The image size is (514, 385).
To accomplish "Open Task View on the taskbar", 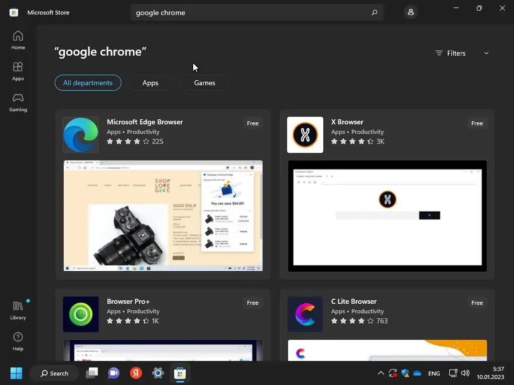I will tap(92, 373).
